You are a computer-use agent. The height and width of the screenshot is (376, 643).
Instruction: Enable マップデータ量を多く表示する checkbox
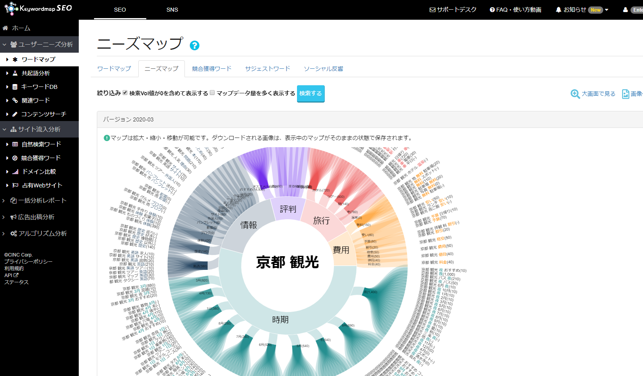[x=212, y=93]
